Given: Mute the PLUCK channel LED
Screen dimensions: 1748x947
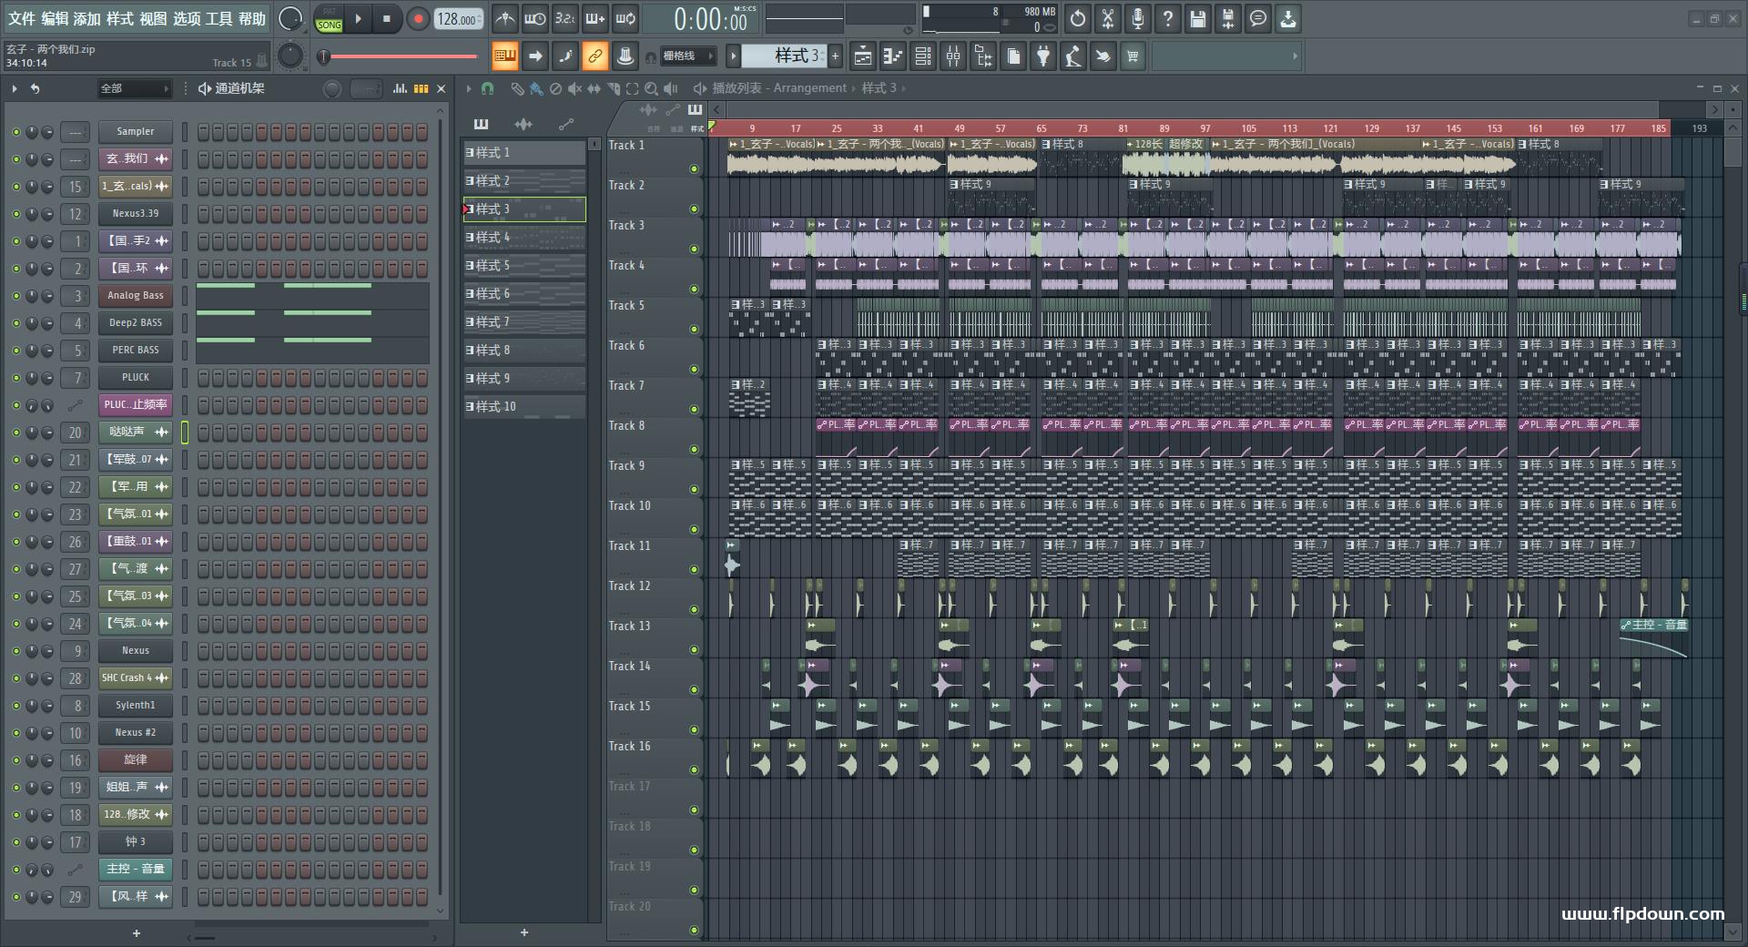Looking at the screenshot, I should click(15, 378).
